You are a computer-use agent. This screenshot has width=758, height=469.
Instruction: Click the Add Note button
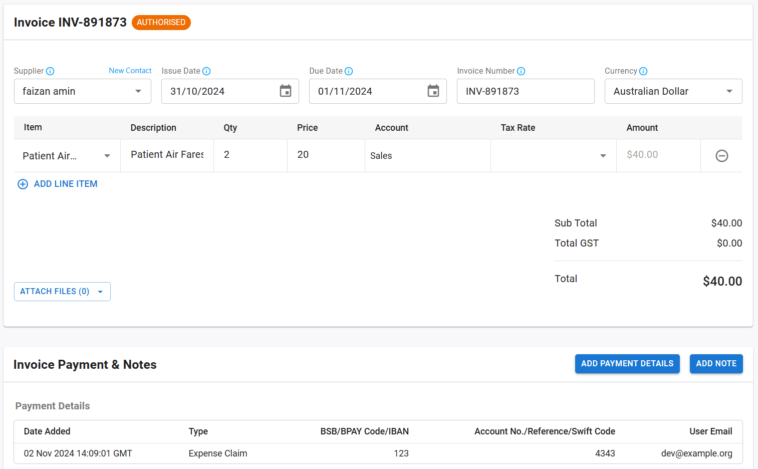[716, 364]
